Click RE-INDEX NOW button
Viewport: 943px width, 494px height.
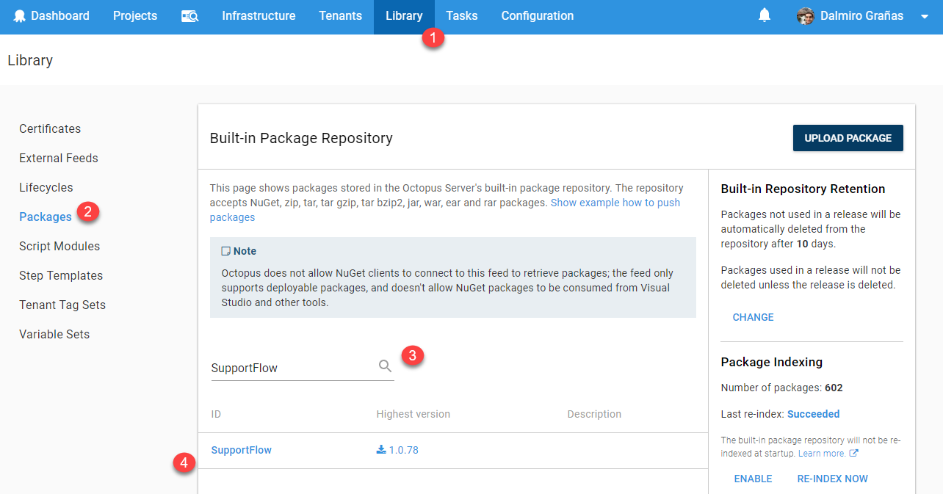click(833, 479)
